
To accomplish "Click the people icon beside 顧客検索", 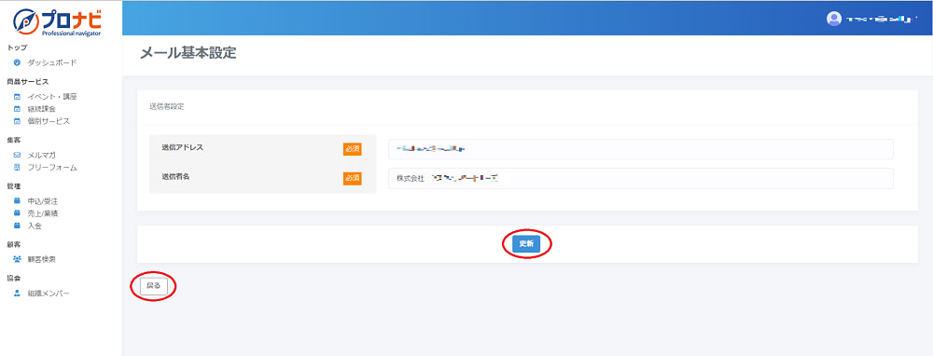I will pyautogui.click(x=17, y=259).
